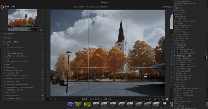Toggle power icon of history item 22 crop
This screenshot has width=208, height=109.
click(43, 45)
